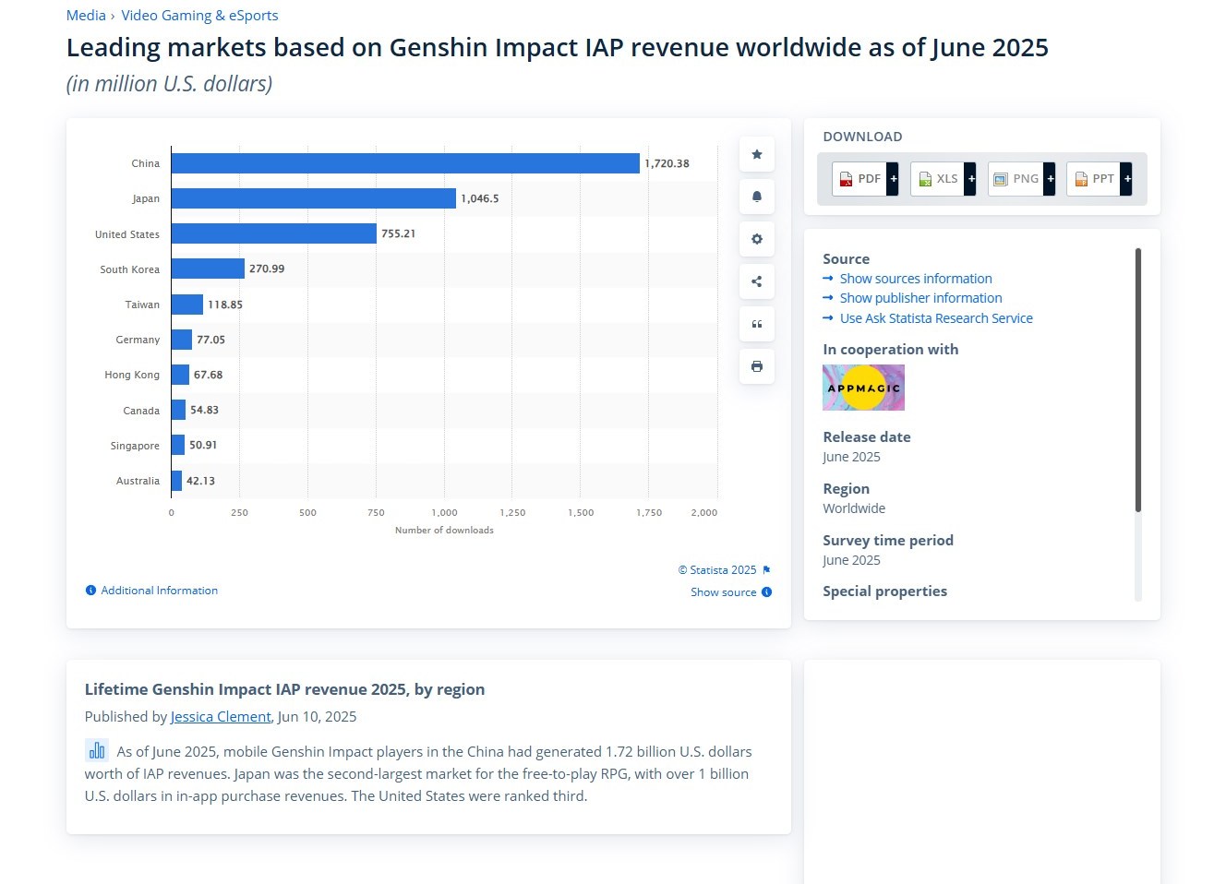Click the United States bar in chart

point(274,233)
